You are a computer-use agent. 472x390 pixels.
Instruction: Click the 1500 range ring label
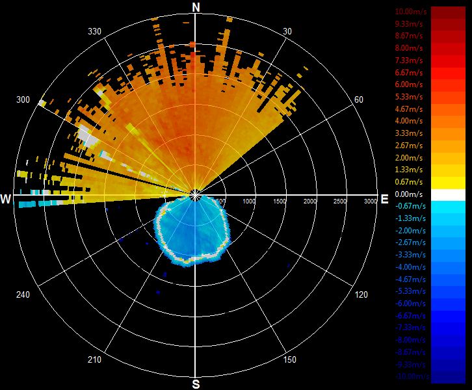280,201
